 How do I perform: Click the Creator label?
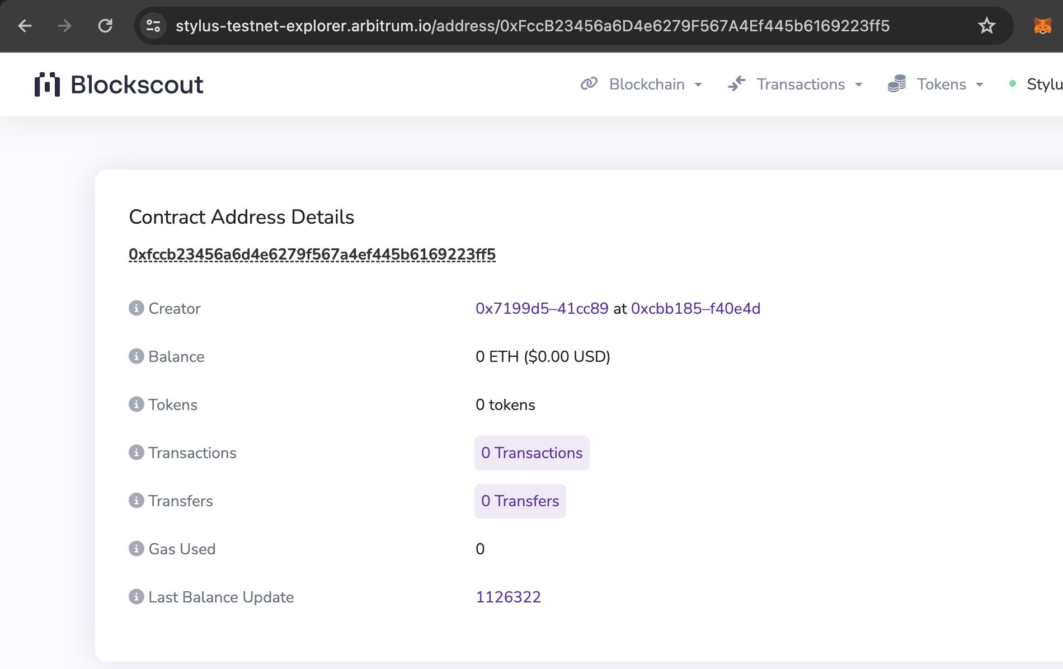[174, 308]
